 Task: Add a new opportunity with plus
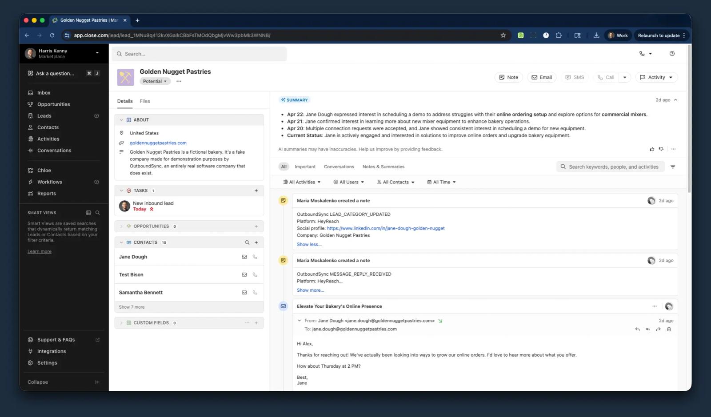(x=256, y=226)
